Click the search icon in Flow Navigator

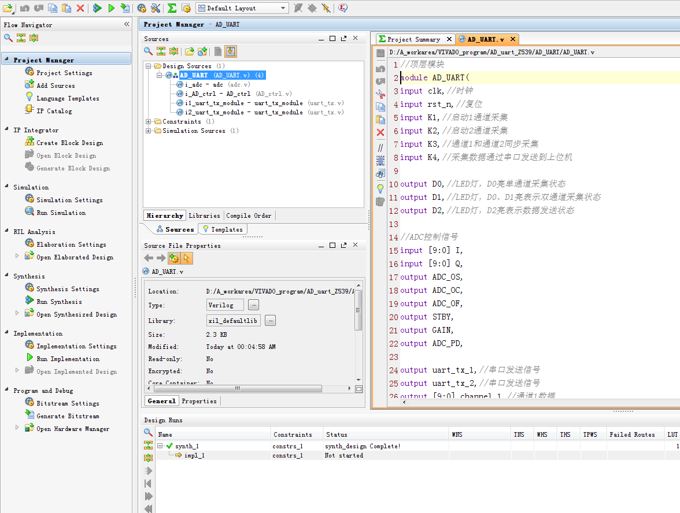[x=8, y=38]
